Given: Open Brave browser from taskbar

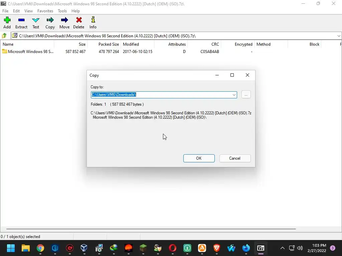Looking at the screenshot, I should pyautogui.click(x=216, y=248).
